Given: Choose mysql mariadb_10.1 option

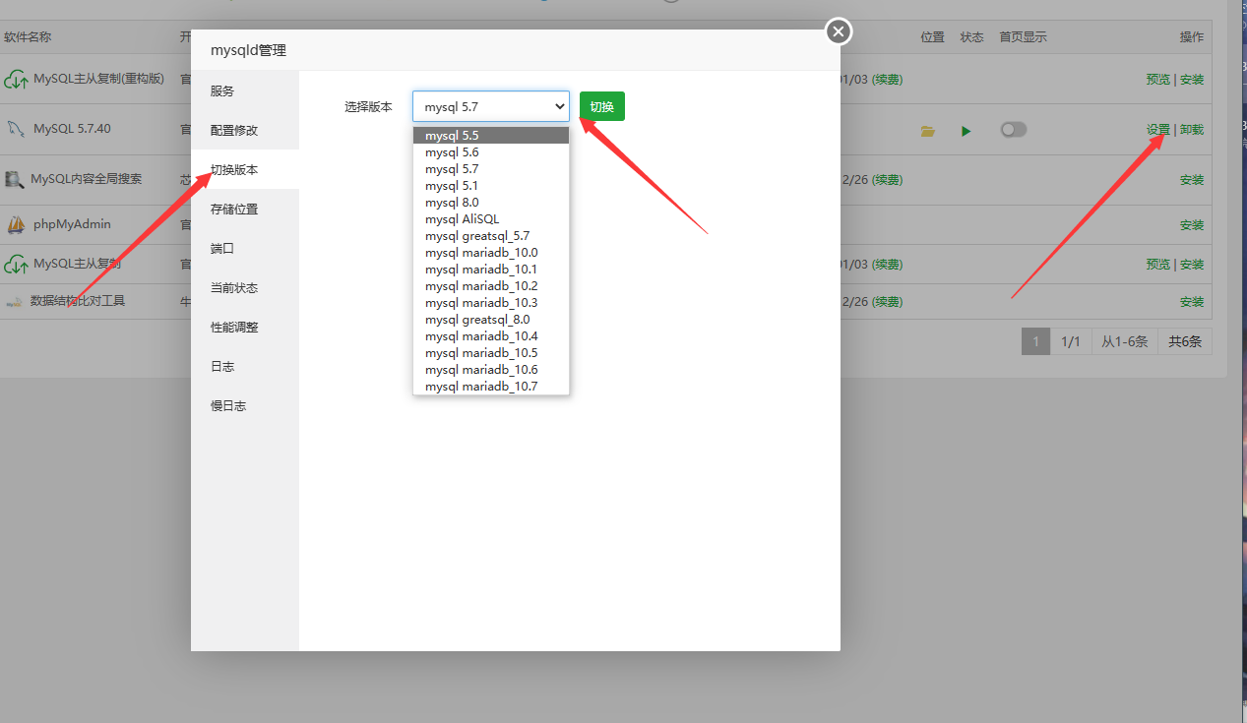Looking at the screenshot, I should (x=491, y=270).
